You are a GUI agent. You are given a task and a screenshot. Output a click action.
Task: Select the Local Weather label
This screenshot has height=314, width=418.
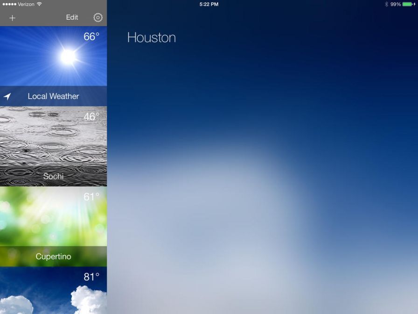coord(53,96)
